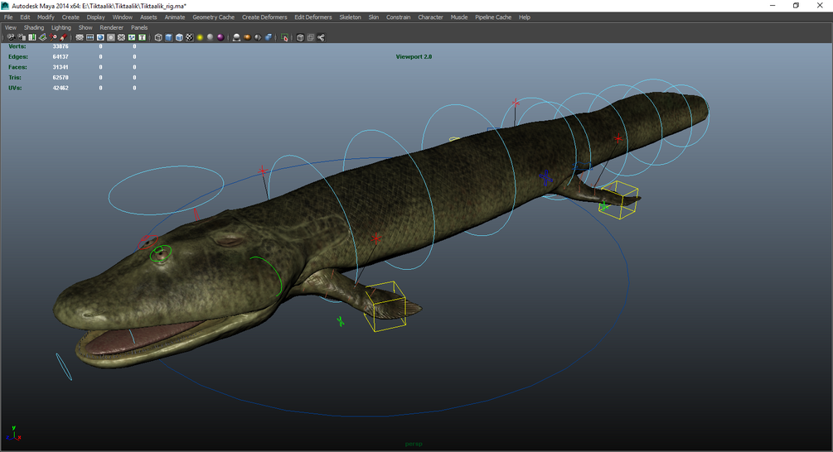This screenshot has width=833, height=452.
Task: Click the Isolate Select icon
Action: coord(285,38)
